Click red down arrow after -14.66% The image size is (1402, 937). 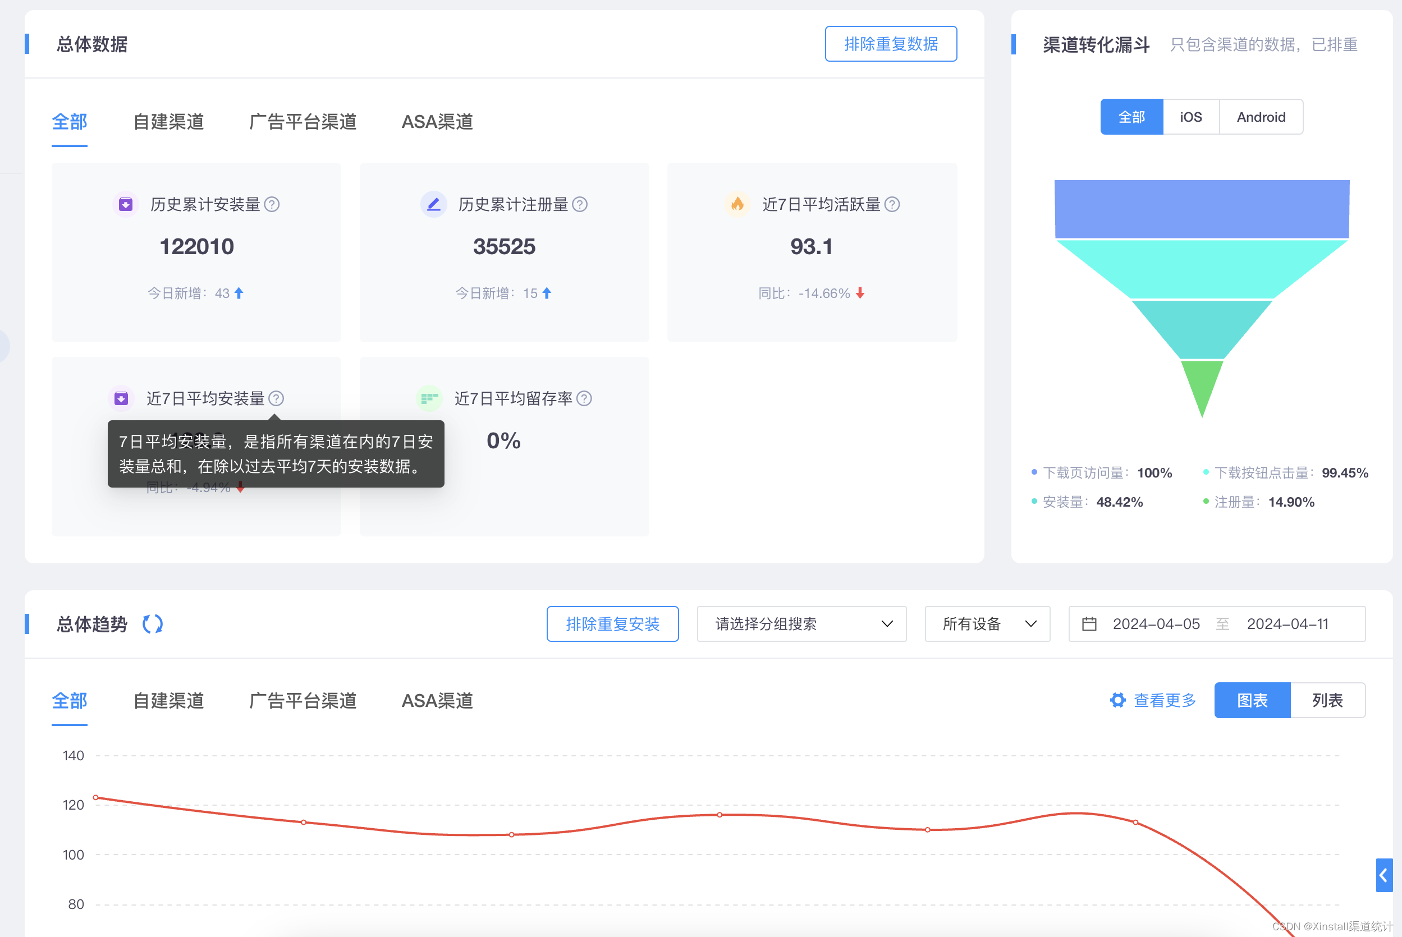(860, 293)
